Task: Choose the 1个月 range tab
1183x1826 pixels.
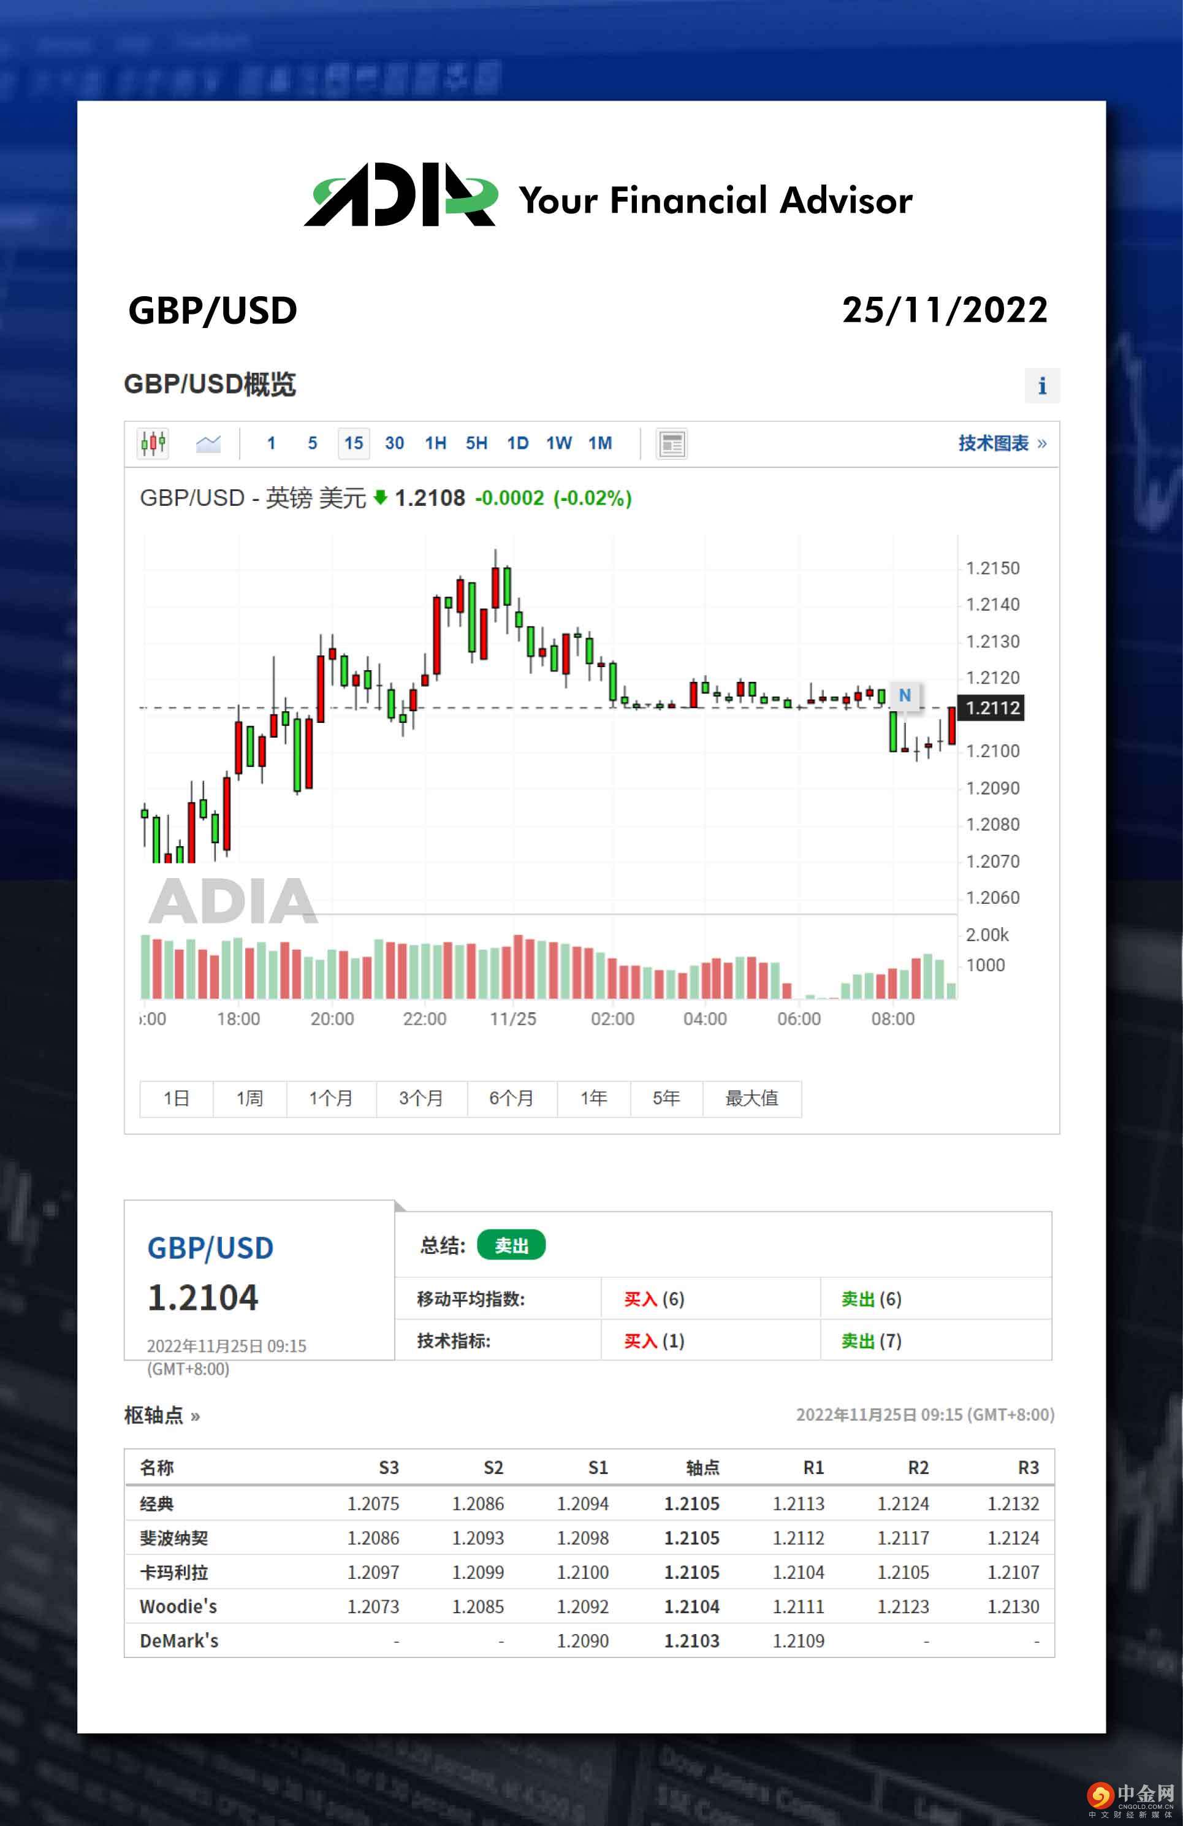Action: (330, 1098)
